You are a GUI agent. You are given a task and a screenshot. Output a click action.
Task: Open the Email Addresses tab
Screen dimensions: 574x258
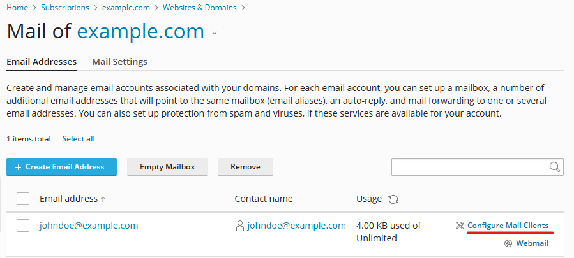42,62
